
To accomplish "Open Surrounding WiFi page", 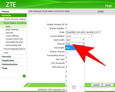I will click(14, 45).
